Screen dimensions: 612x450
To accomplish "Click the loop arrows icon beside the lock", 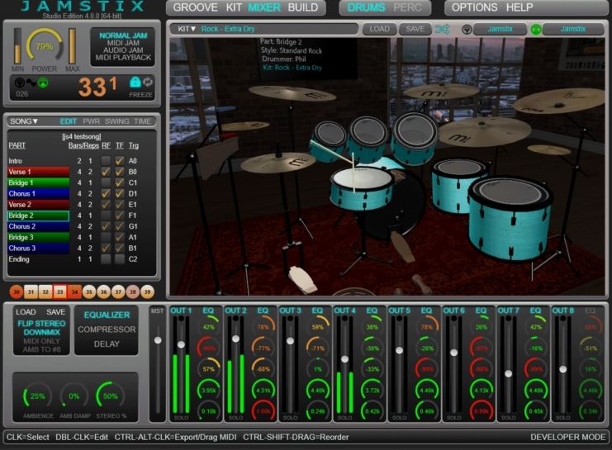I will coord(148,82).
